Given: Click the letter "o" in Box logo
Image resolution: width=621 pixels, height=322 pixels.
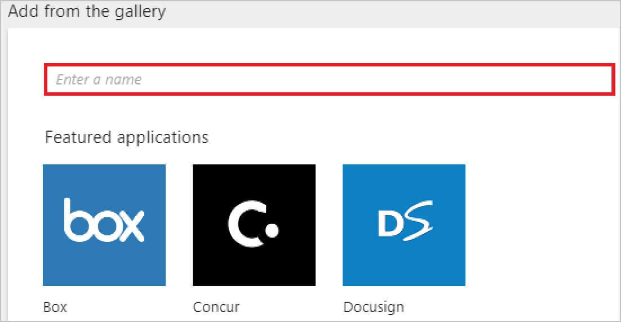Looking at the screenshot, I should point(103,225).
